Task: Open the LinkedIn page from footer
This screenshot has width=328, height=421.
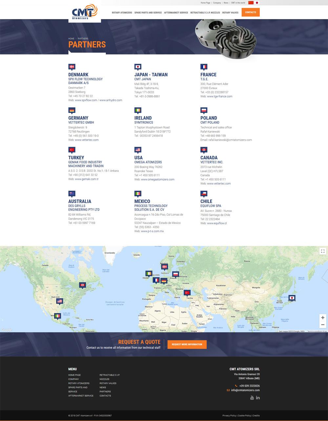Action: (258, 398)
